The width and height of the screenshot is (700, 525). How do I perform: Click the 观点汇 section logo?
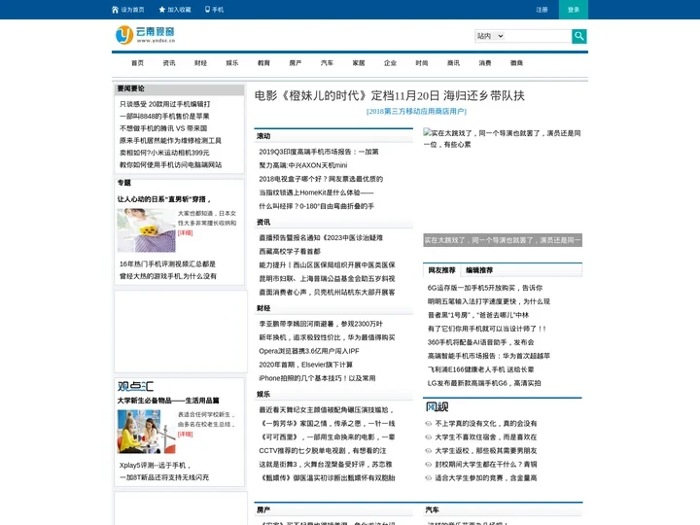[x=136, y=386]
